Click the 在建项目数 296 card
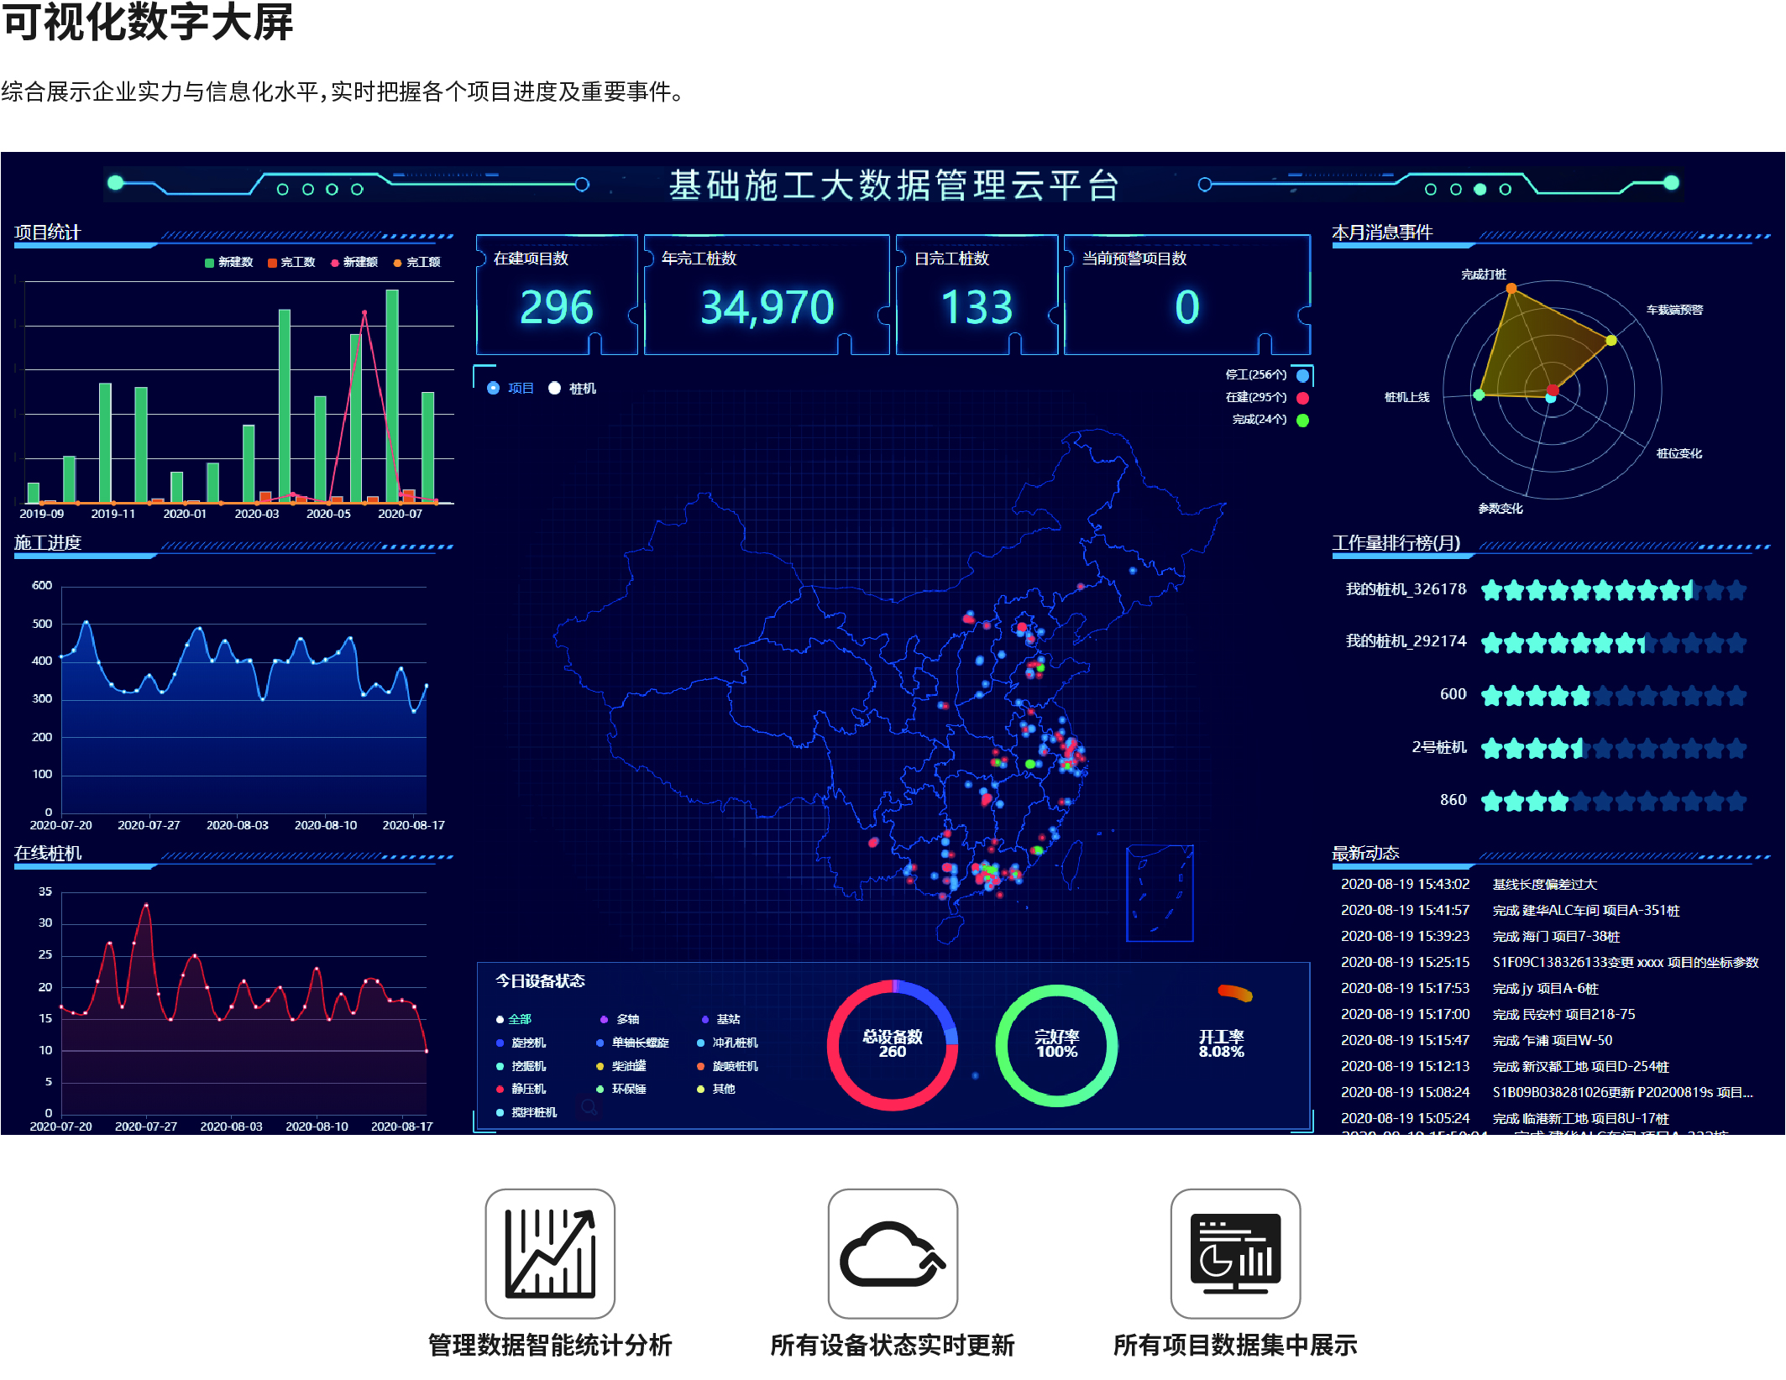The image size is (1786, 1380). point(556,295)
